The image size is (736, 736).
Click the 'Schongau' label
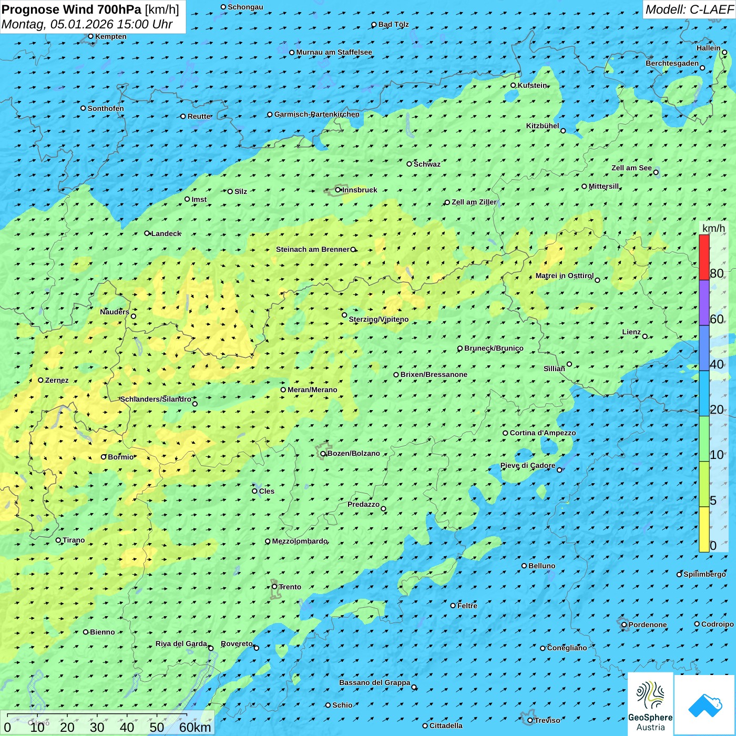[246, 7]
